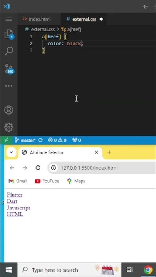This screenshot has height=277, width=156.
Task: Click the remote window indicator in status bar
Action: click(6, 140)
